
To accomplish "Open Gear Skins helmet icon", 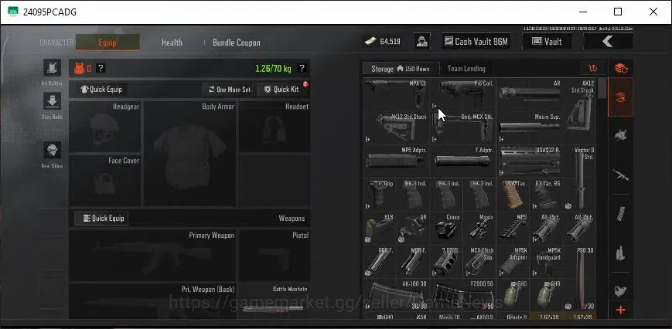I will [53, 150].
